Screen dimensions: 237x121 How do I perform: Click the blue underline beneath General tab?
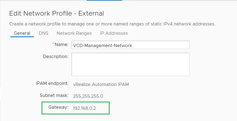click(x=22, y=37)
